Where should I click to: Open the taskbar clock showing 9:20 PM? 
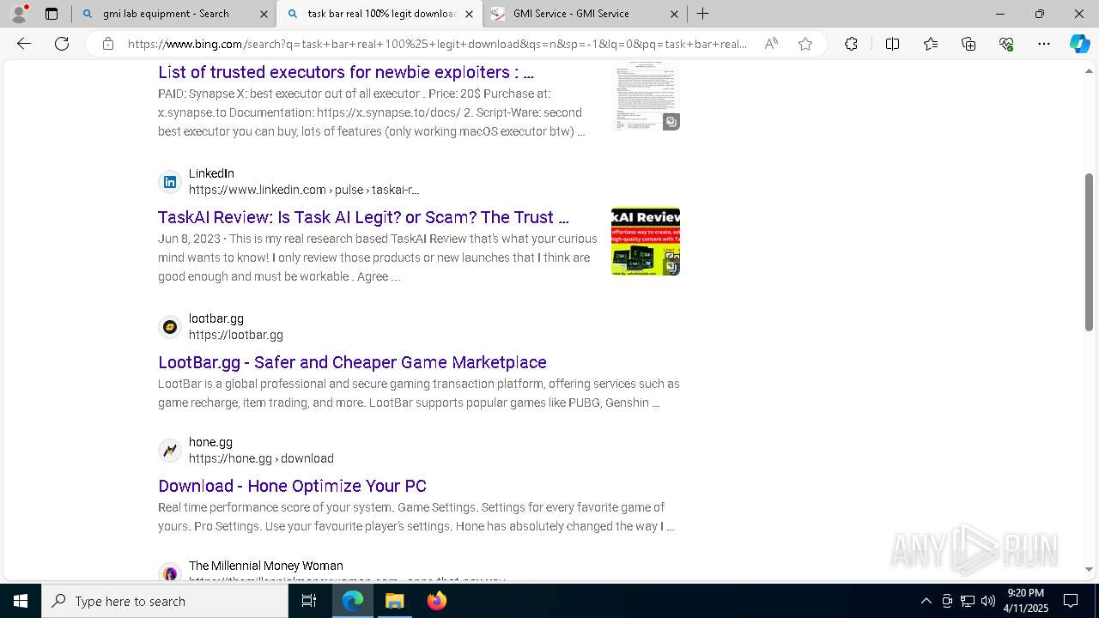point(1026,601)
